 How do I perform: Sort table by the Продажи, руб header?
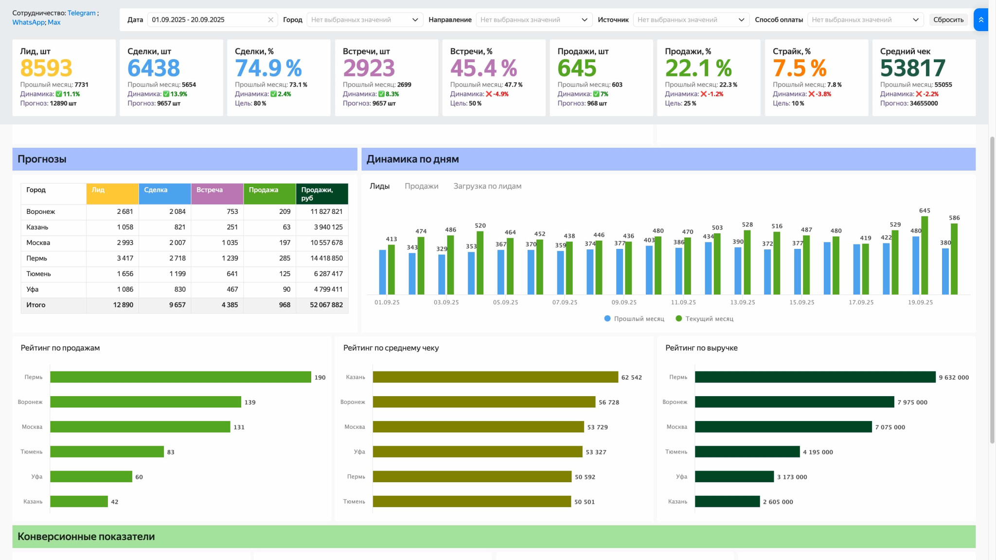(x=322, y=194)
